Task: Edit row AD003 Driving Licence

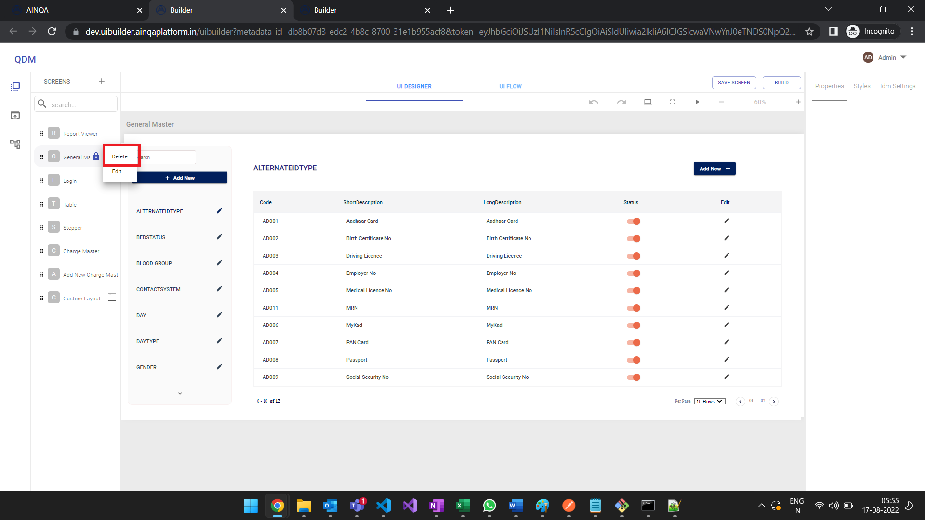Action: coord(727,256)
